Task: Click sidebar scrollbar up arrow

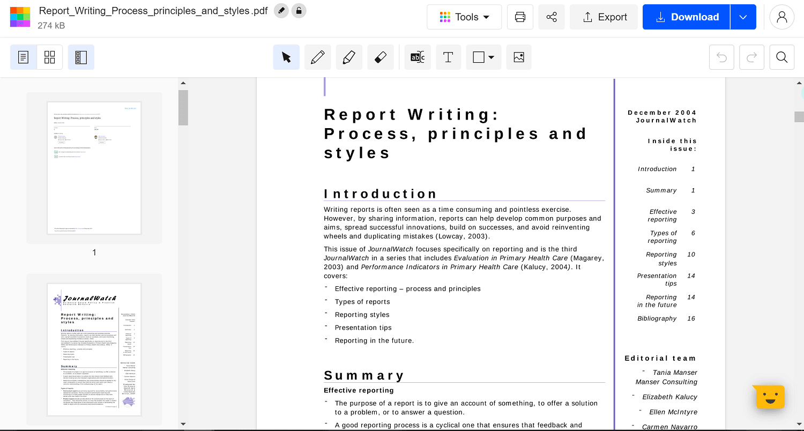Action: pyautogui.click(x=183, y=83)
